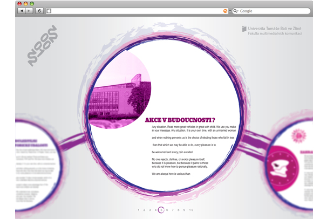Image resolution: width=327 pixels, height=219 pixels.
Task: Click the page favicon in the address bar
Action: pos(49,11)
